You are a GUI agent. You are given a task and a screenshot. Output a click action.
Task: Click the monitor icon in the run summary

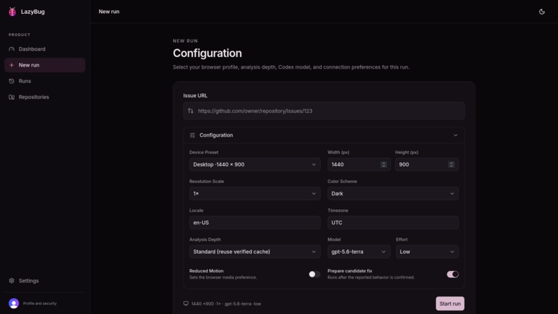pyautogui.click(x=186, y=304)
